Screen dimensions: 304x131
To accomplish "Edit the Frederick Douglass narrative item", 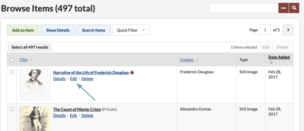I will (x=74, y=79).
